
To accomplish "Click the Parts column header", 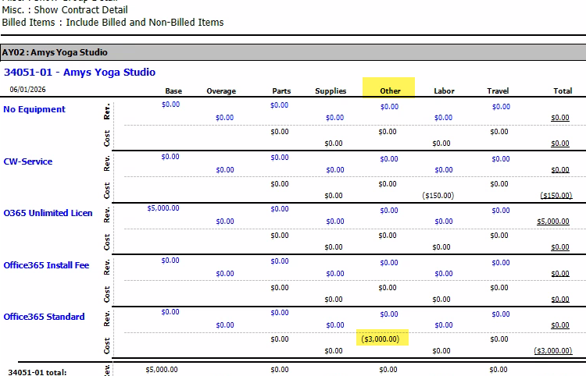I will tap(281, 91).
